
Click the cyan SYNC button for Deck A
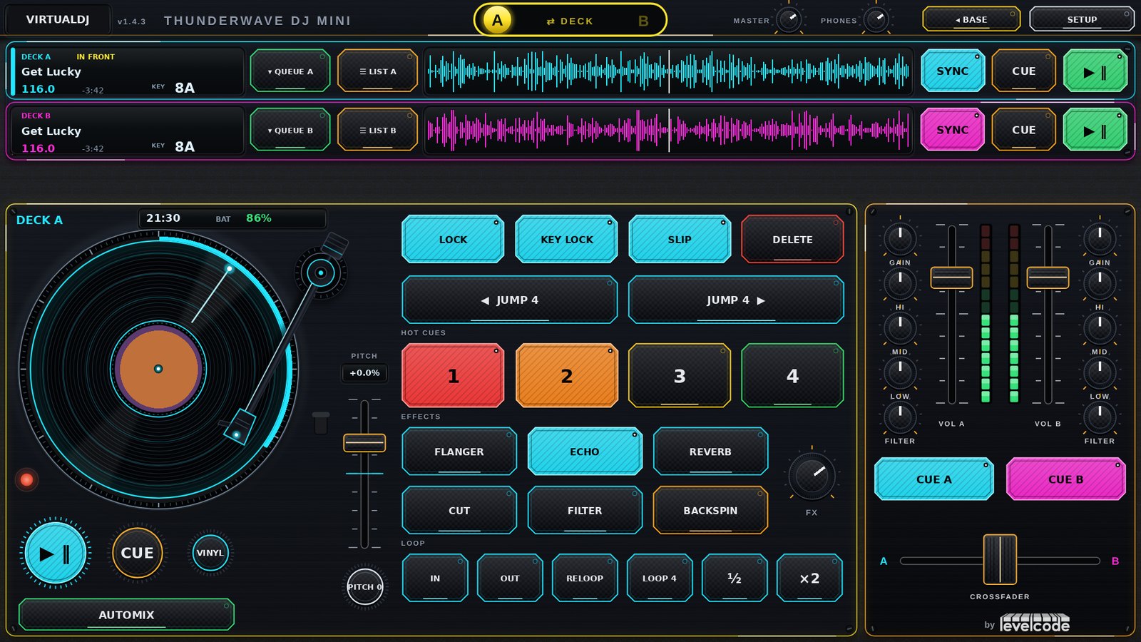point(952,71)
